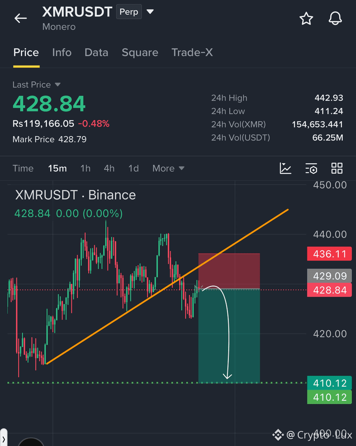The height and width of the screenshot is (446, 356).
Task: Click the large 428.84 last price value
Action: (x=49, y=104)
